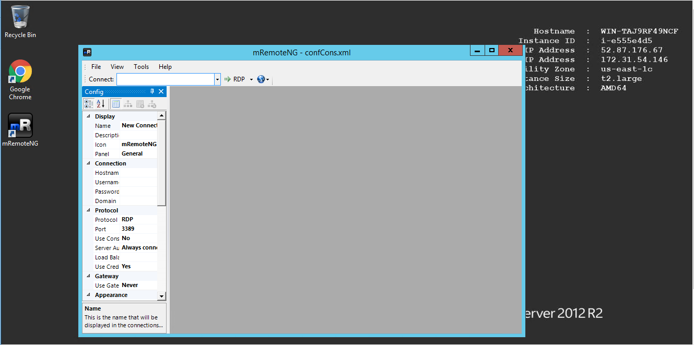Open mRemoteNG from the desktop shortcut

(x=20, y=125)
